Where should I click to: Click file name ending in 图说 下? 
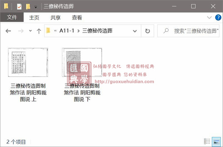point(82,93)
